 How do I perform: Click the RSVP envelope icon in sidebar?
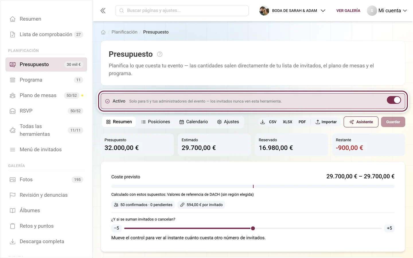click(x=13, y=111)
